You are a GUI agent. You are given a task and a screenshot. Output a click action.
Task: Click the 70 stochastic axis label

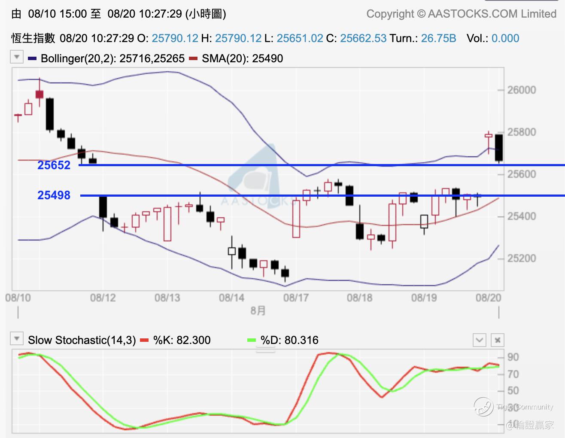[513, 374]
